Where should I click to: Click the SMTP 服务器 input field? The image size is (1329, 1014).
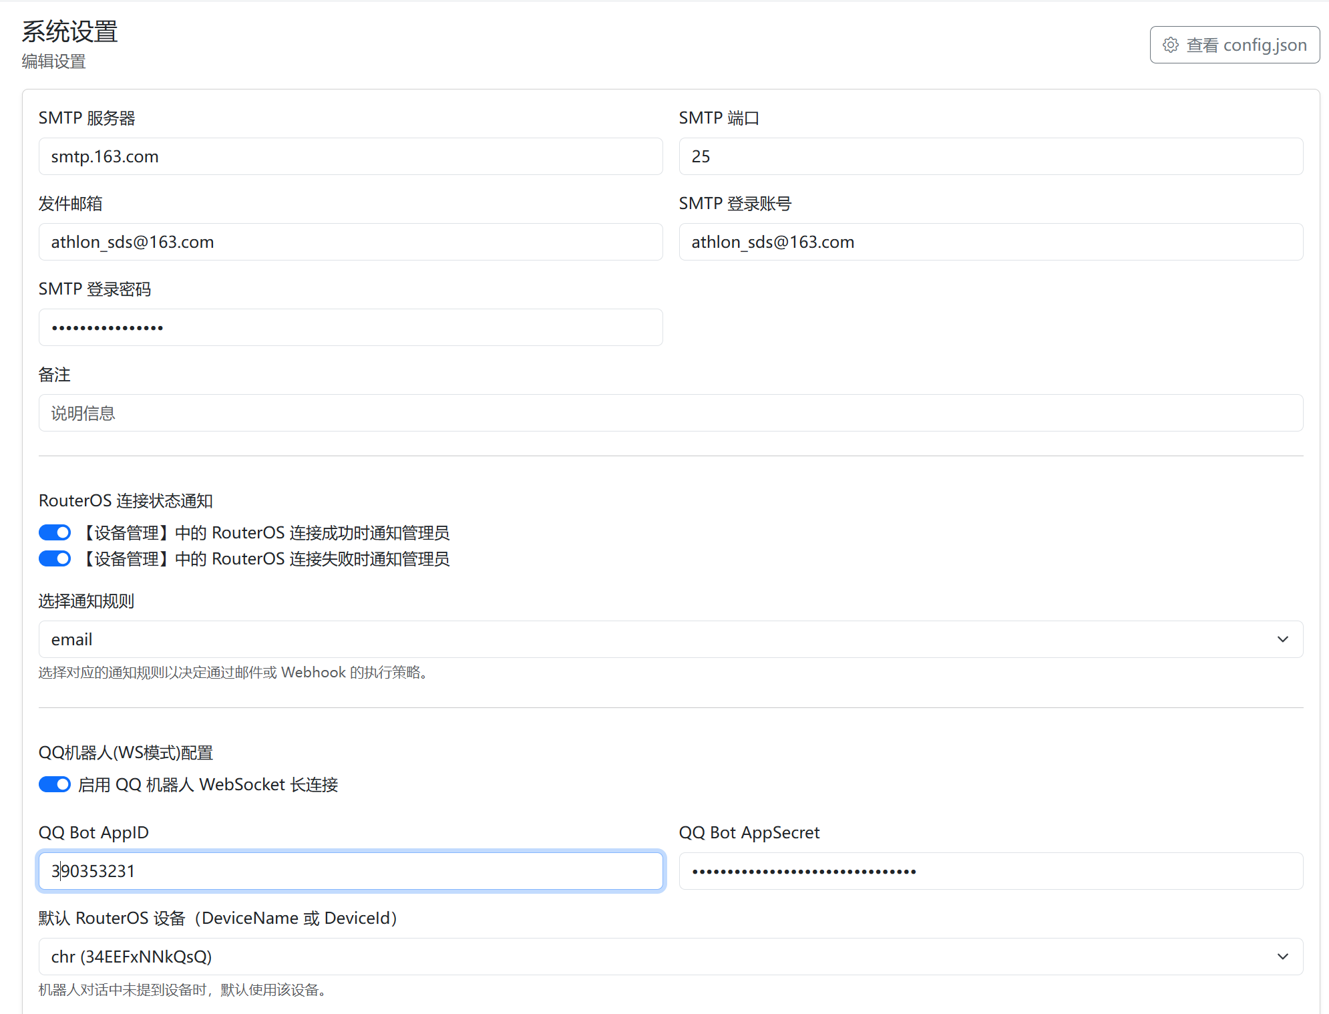(x=351, y=156)
